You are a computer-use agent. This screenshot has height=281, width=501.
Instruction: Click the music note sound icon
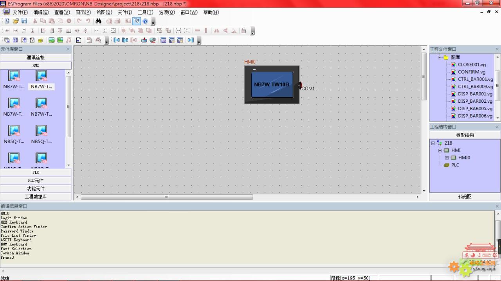(x=69, y=40)
